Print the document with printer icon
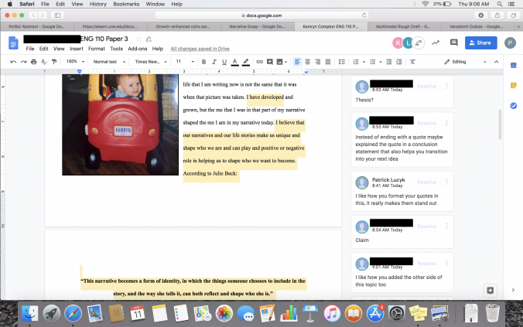Screen dimensions: 523x327 (34, 62)
